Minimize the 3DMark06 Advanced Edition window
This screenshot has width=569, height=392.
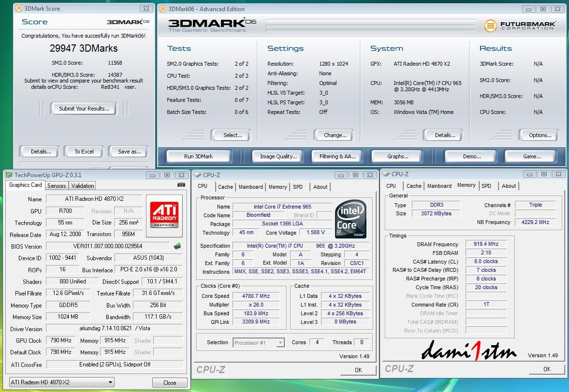[529, 9]
